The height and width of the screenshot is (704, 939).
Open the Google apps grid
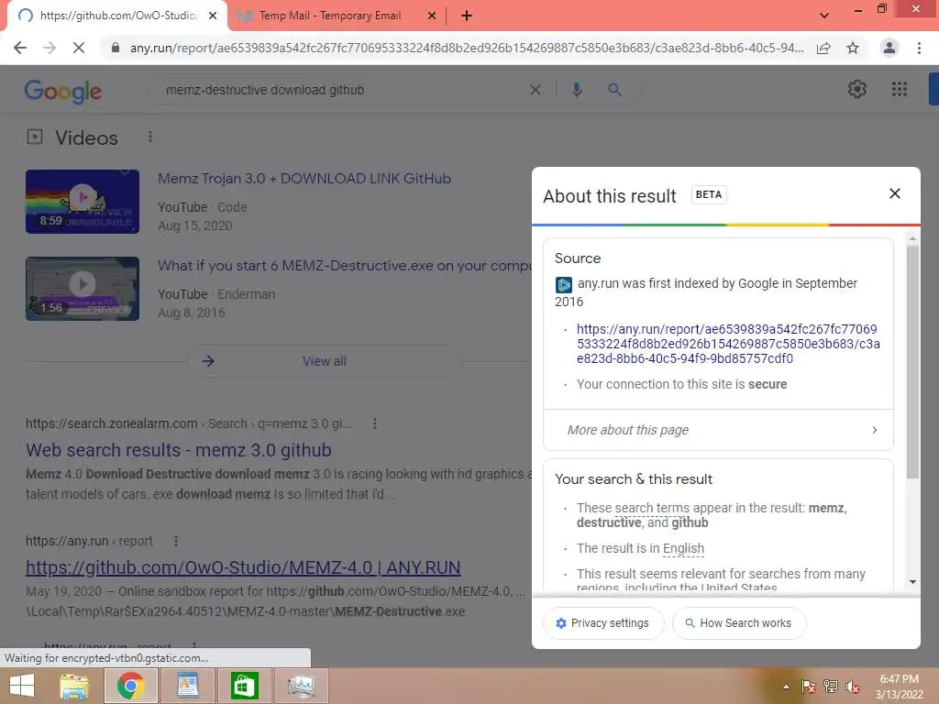[899, 89]
